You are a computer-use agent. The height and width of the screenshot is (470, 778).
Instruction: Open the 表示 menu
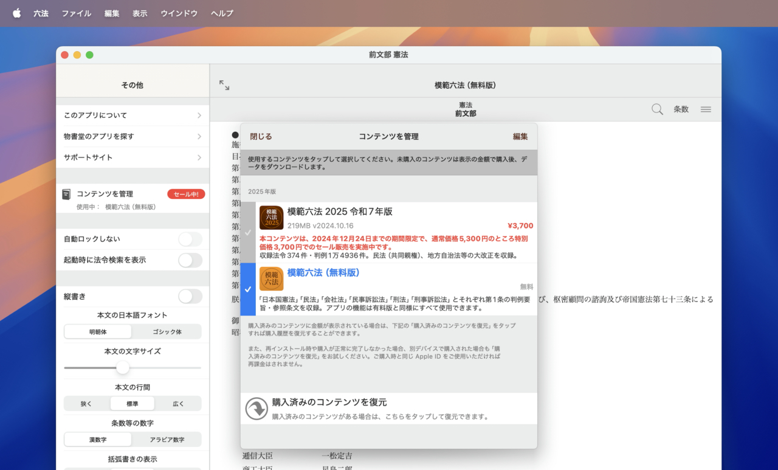click(x=140, y=13)
